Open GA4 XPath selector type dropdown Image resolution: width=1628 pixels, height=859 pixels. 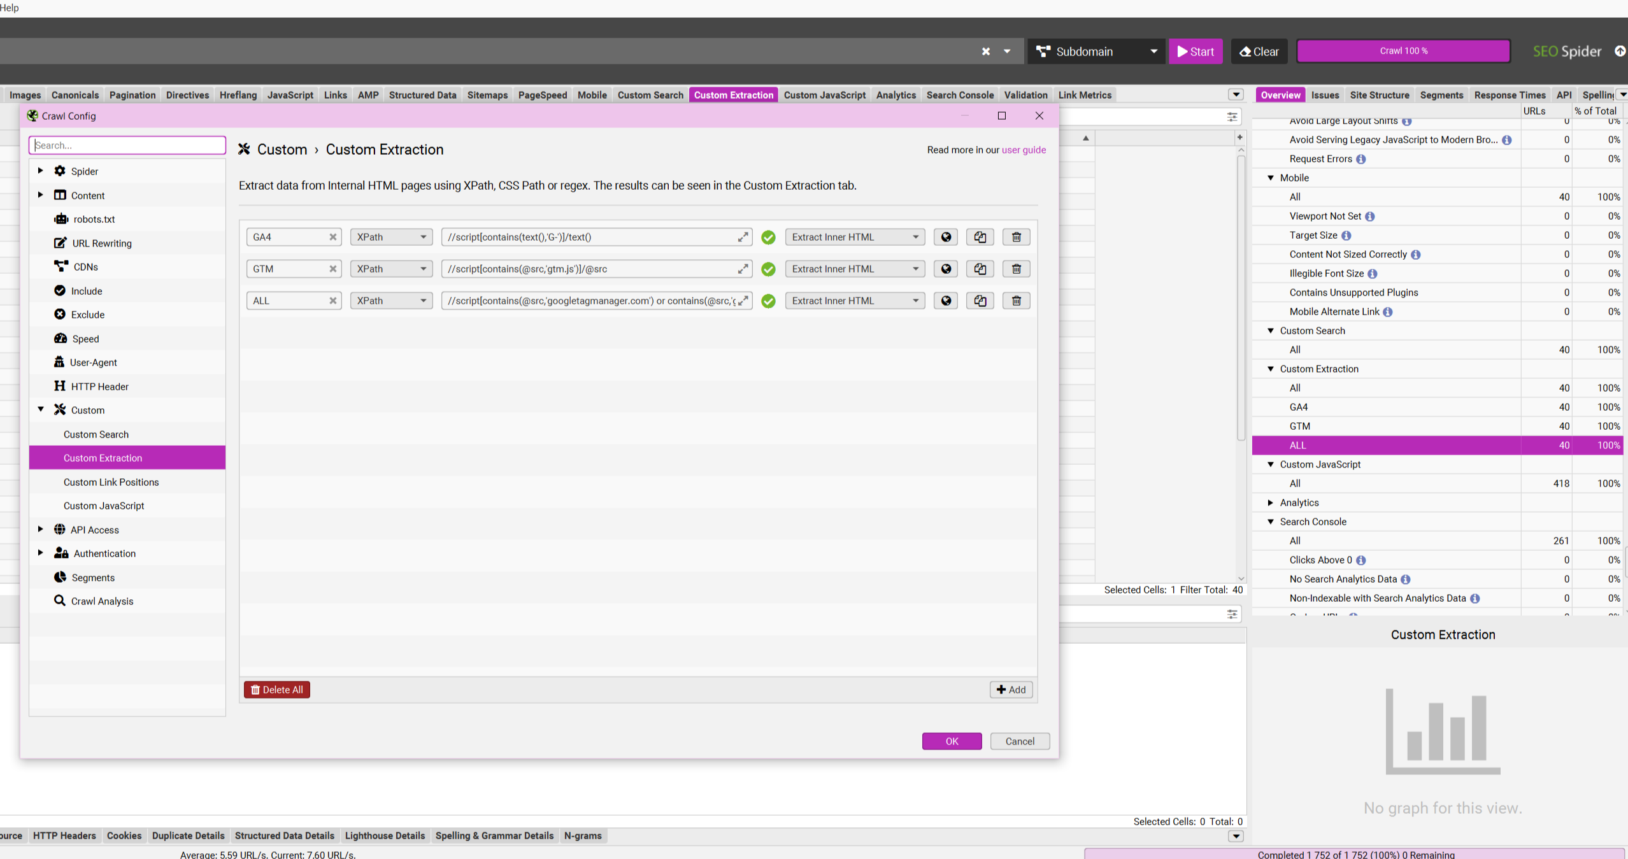click(x=391, y=237)
